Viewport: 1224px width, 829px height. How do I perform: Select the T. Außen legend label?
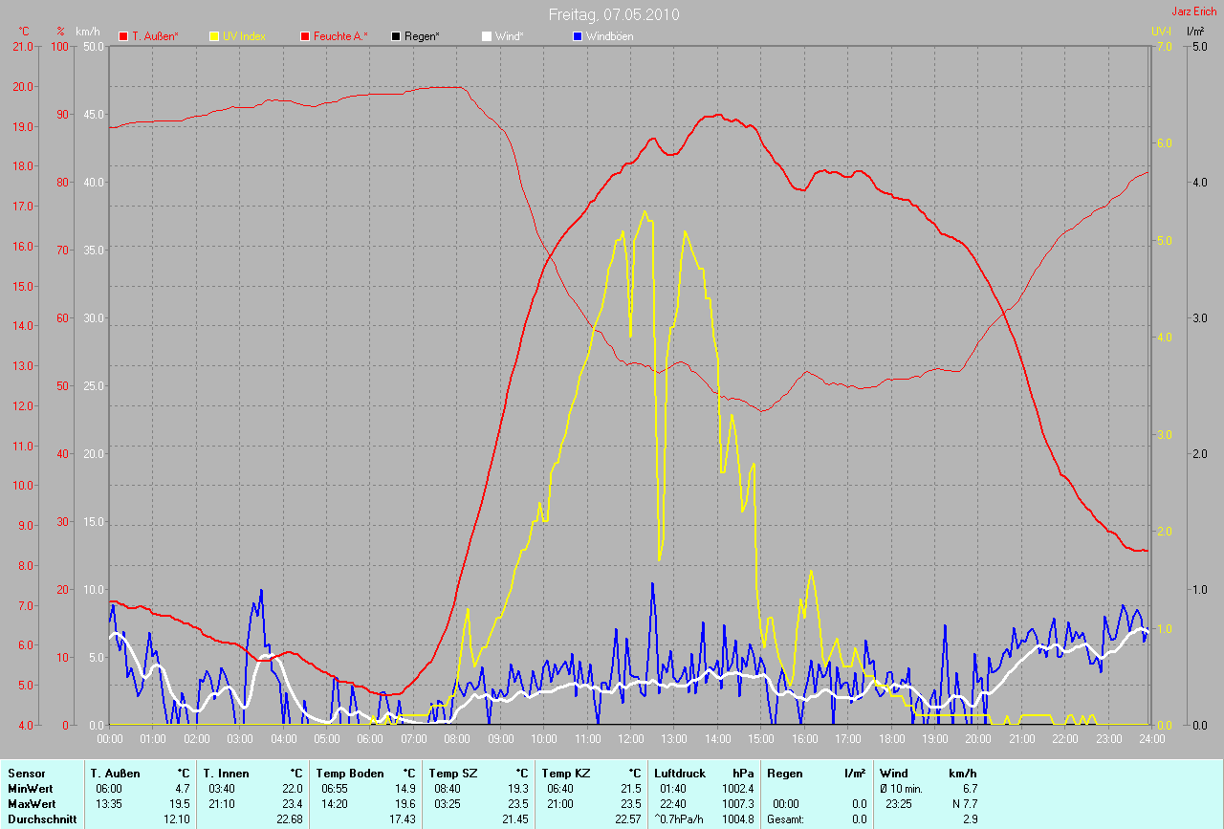[x=155, y=36]
